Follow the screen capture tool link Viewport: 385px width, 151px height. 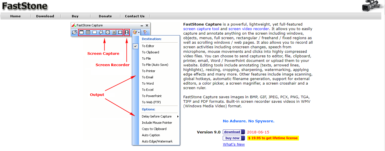[x=201, y=29]
